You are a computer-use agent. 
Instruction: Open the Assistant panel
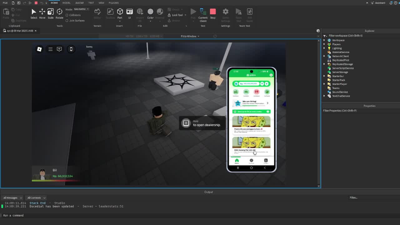click(x=378, y=3)
